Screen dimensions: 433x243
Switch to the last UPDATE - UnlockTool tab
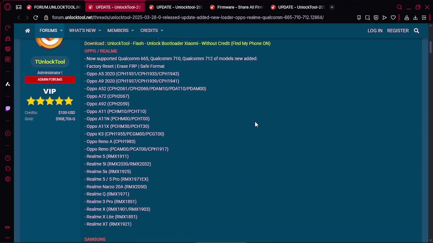[x=297, y=7]
